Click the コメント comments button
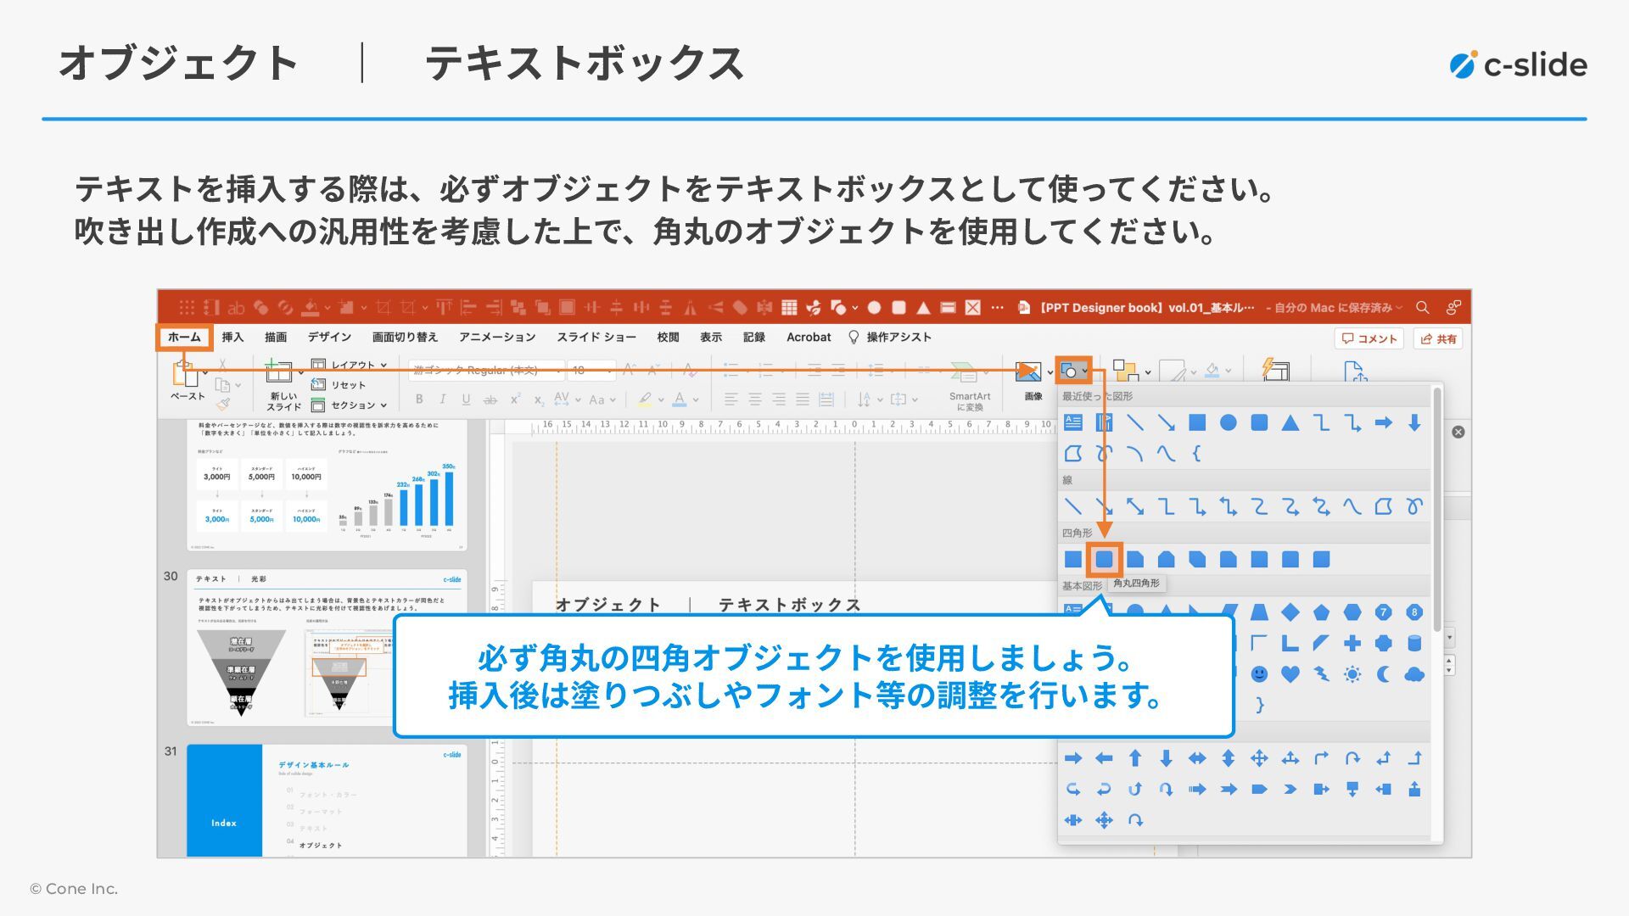The height and width of the screenshot is (916, 1629). pos(1369,338)
